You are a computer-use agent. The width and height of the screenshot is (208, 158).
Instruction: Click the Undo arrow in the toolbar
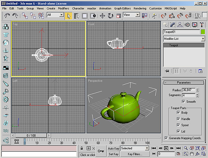(7, 16)
